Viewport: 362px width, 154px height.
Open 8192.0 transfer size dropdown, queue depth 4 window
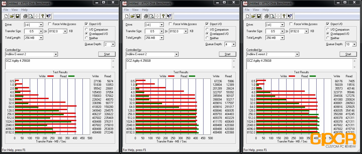click(186, 31)
